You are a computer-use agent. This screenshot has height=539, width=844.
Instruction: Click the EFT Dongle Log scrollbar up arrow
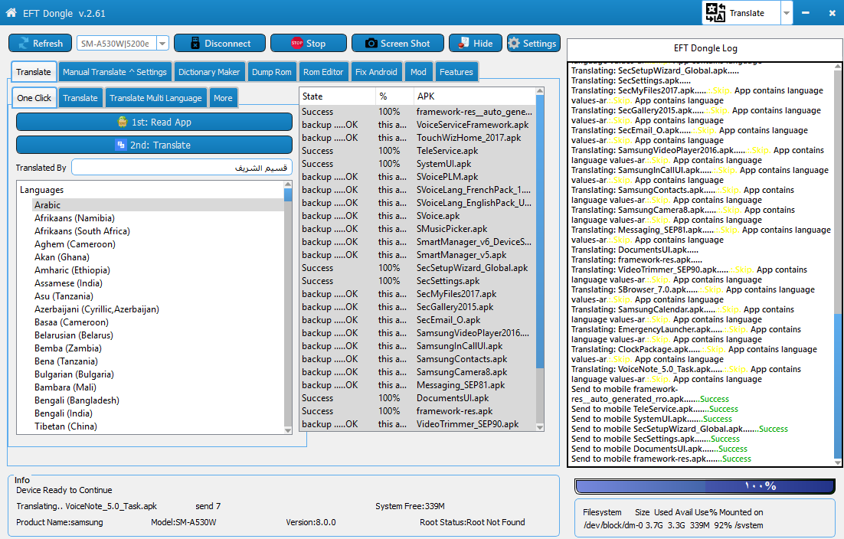click(x=838, y=67)
